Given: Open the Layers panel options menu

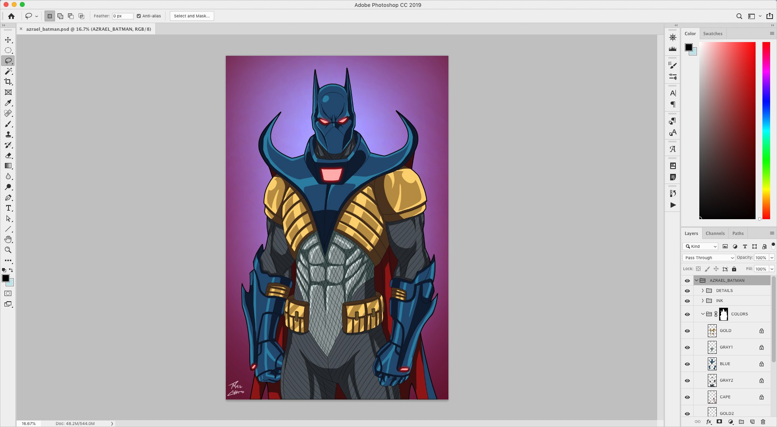Looking at the screenshot, I should click(x=772, y=233).
